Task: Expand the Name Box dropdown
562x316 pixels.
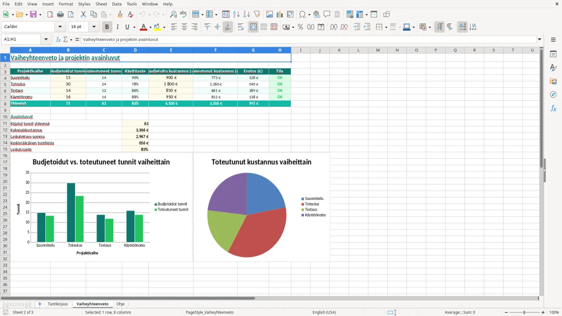Action: tap(46, 39)
